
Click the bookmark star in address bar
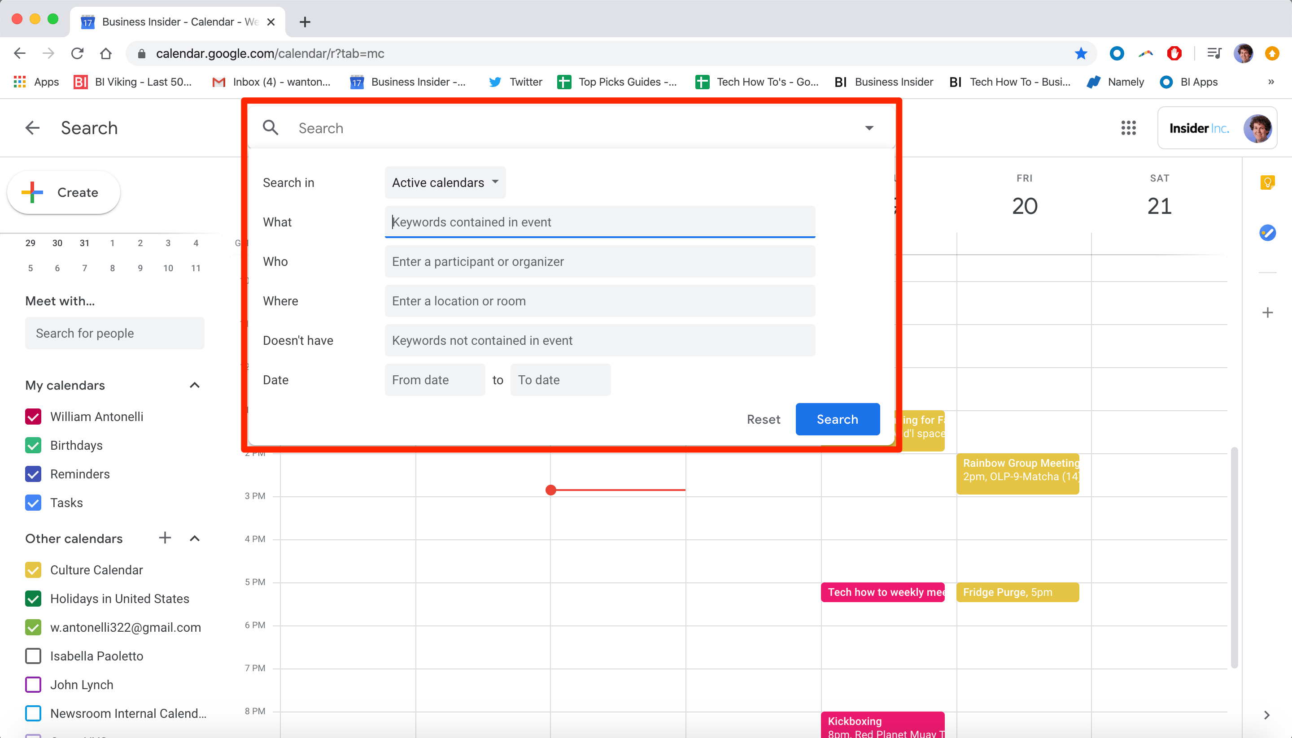(x=1081, y=53)
